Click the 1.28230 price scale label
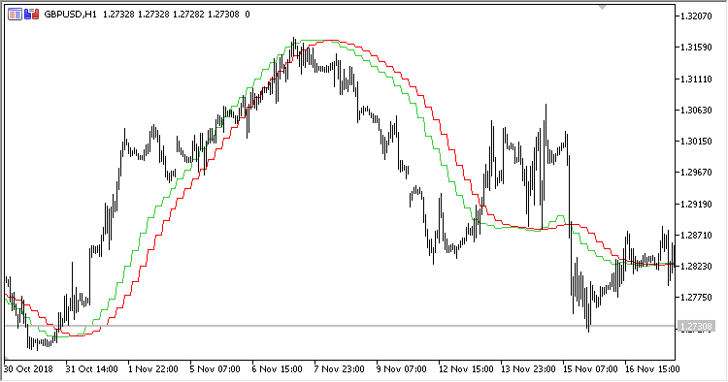This screenshot has width=728, height=382. (696, 266)
